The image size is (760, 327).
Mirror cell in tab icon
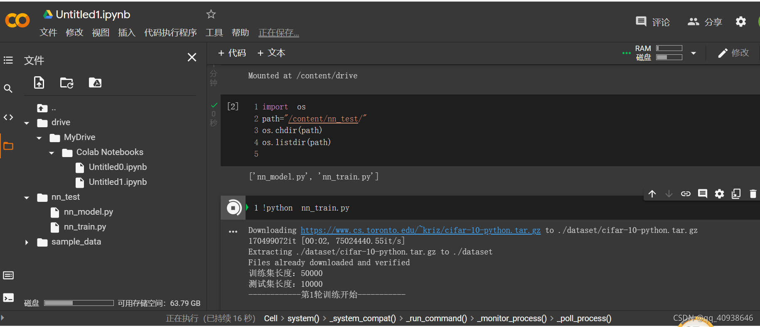click(x=736, y=194)
